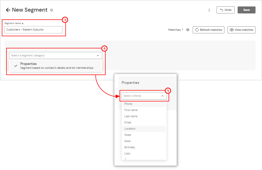Screen dimensions: 262x170
Task: Click the refresh icon on Refresh matches
Action: [197, 30]
